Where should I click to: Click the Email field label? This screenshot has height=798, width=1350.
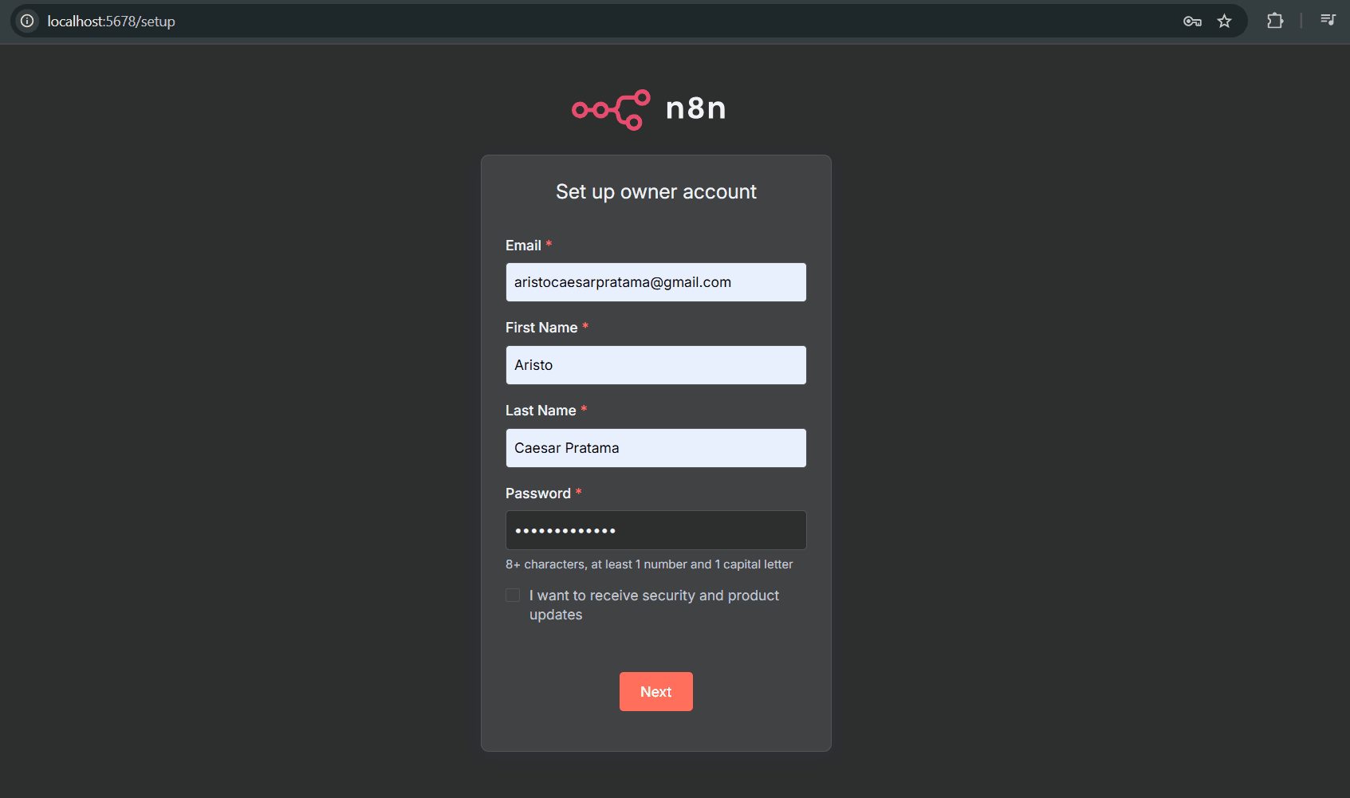click(x=522, y=245)
